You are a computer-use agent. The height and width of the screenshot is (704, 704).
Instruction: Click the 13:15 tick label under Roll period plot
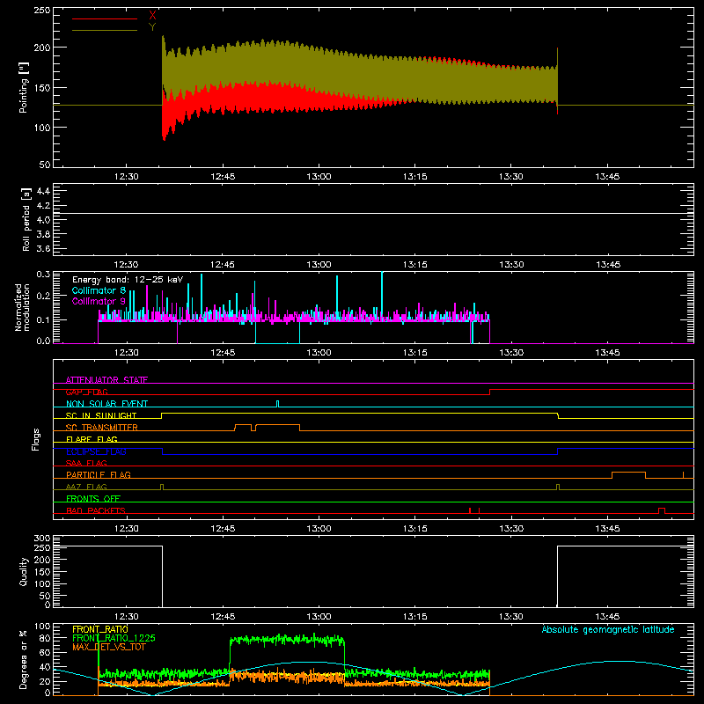point(414,265)
